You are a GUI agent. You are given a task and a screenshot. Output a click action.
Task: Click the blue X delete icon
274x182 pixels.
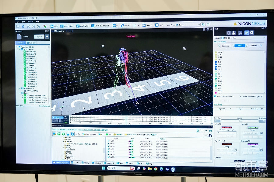(23, 26)
